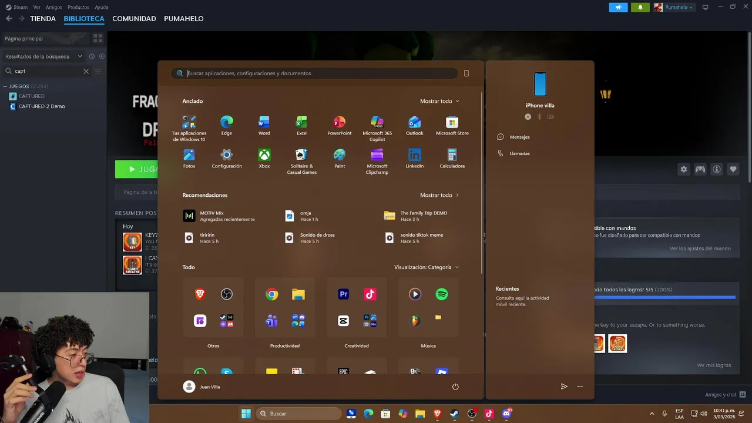
Task: Expand Mostrar todo for Recomendaciones
Action: (439, 195)
